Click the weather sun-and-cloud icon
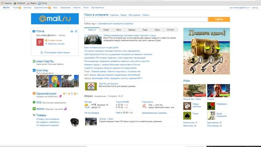Screen dimensions: 261x147 coord(87,106)
